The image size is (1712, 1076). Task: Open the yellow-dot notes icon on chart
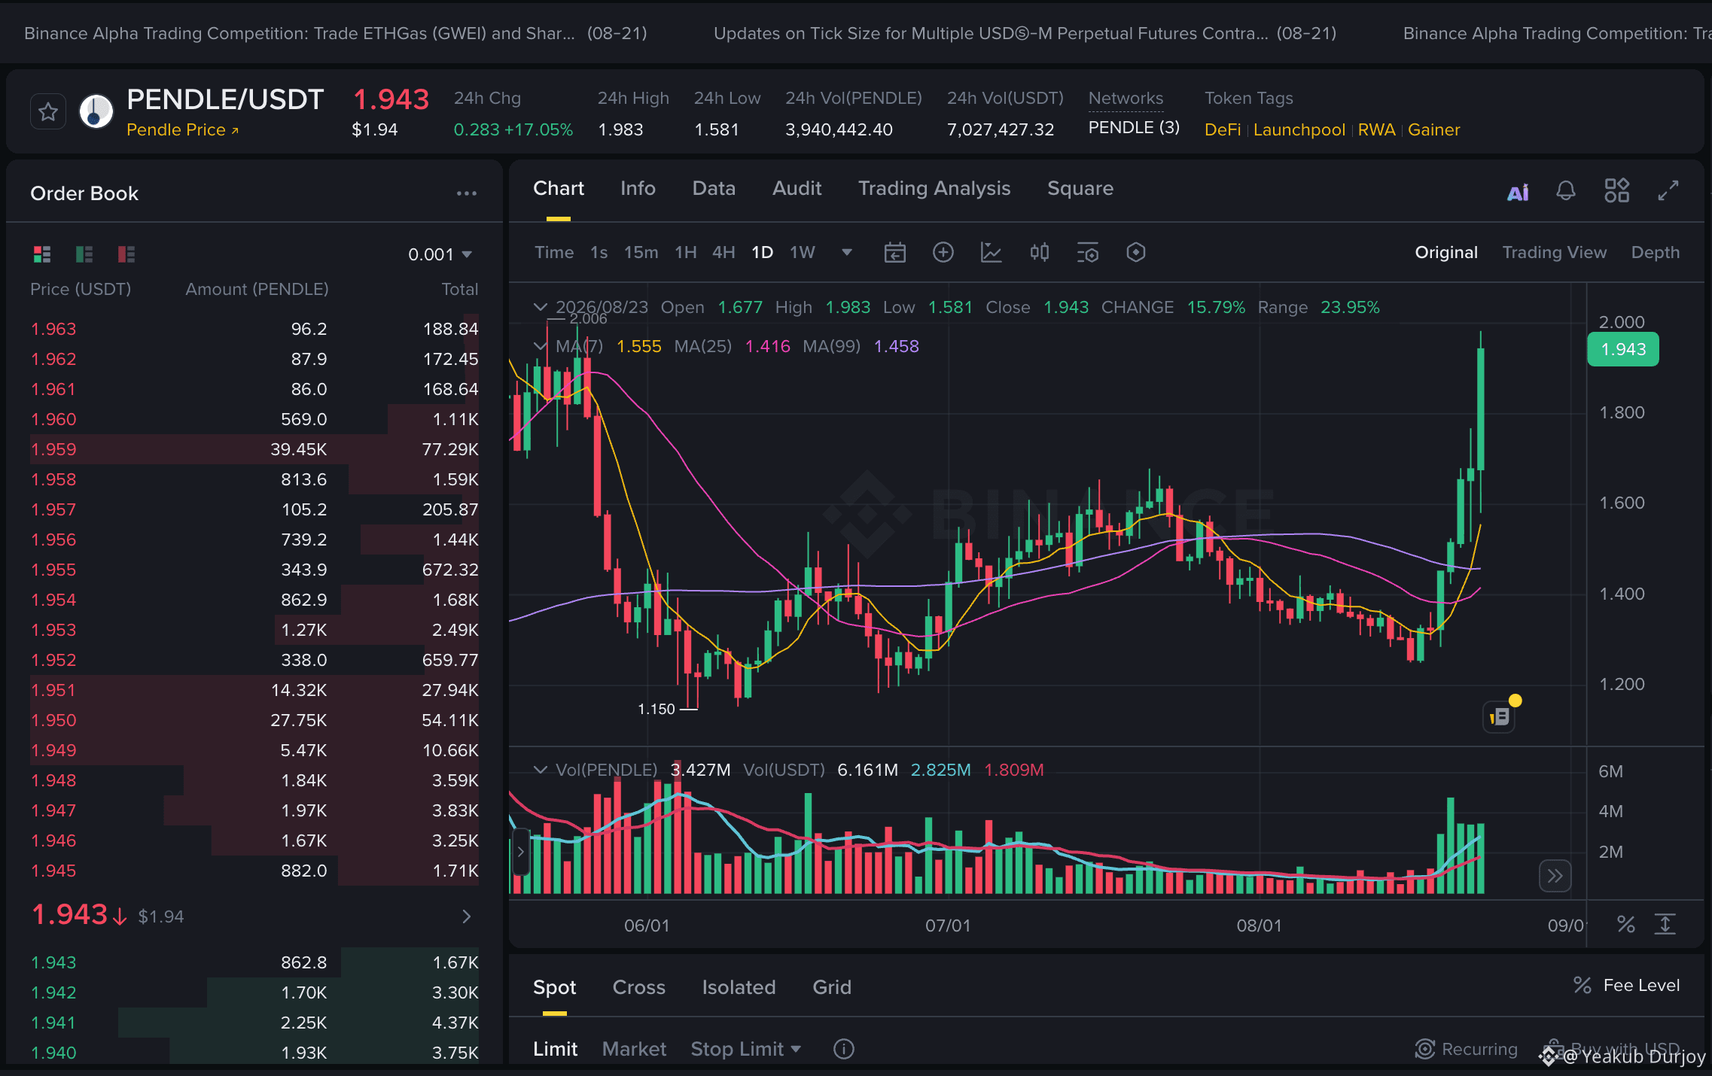[x=1500, y=716]
